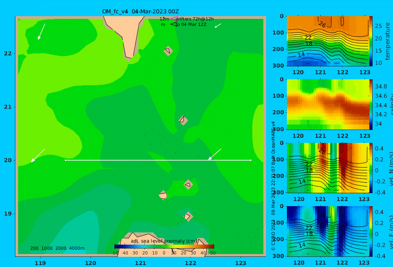This screenshot has height=267, width=393.
Task: Open the temperature cross-section panel
Action: (x=328, y=41)
